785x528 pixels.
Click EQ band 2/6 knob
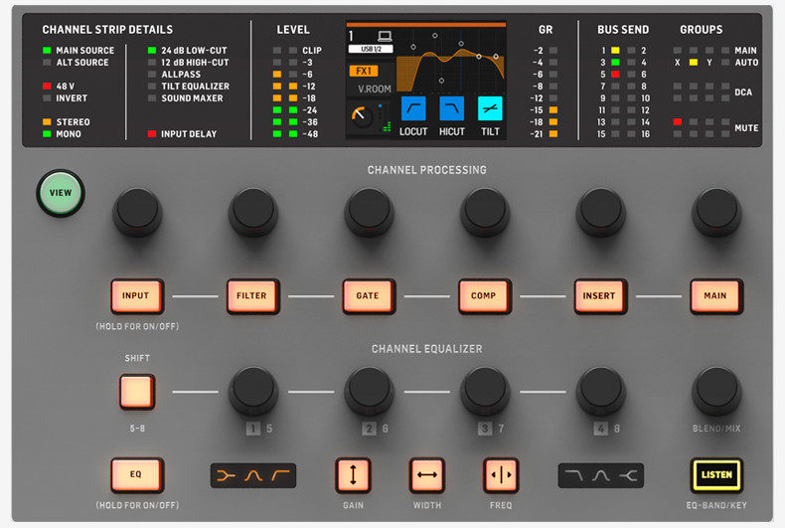pos(369,391)
